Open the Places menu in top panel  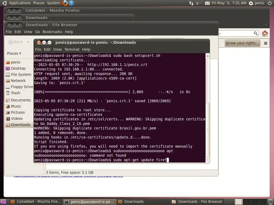[x=39, y=3]
